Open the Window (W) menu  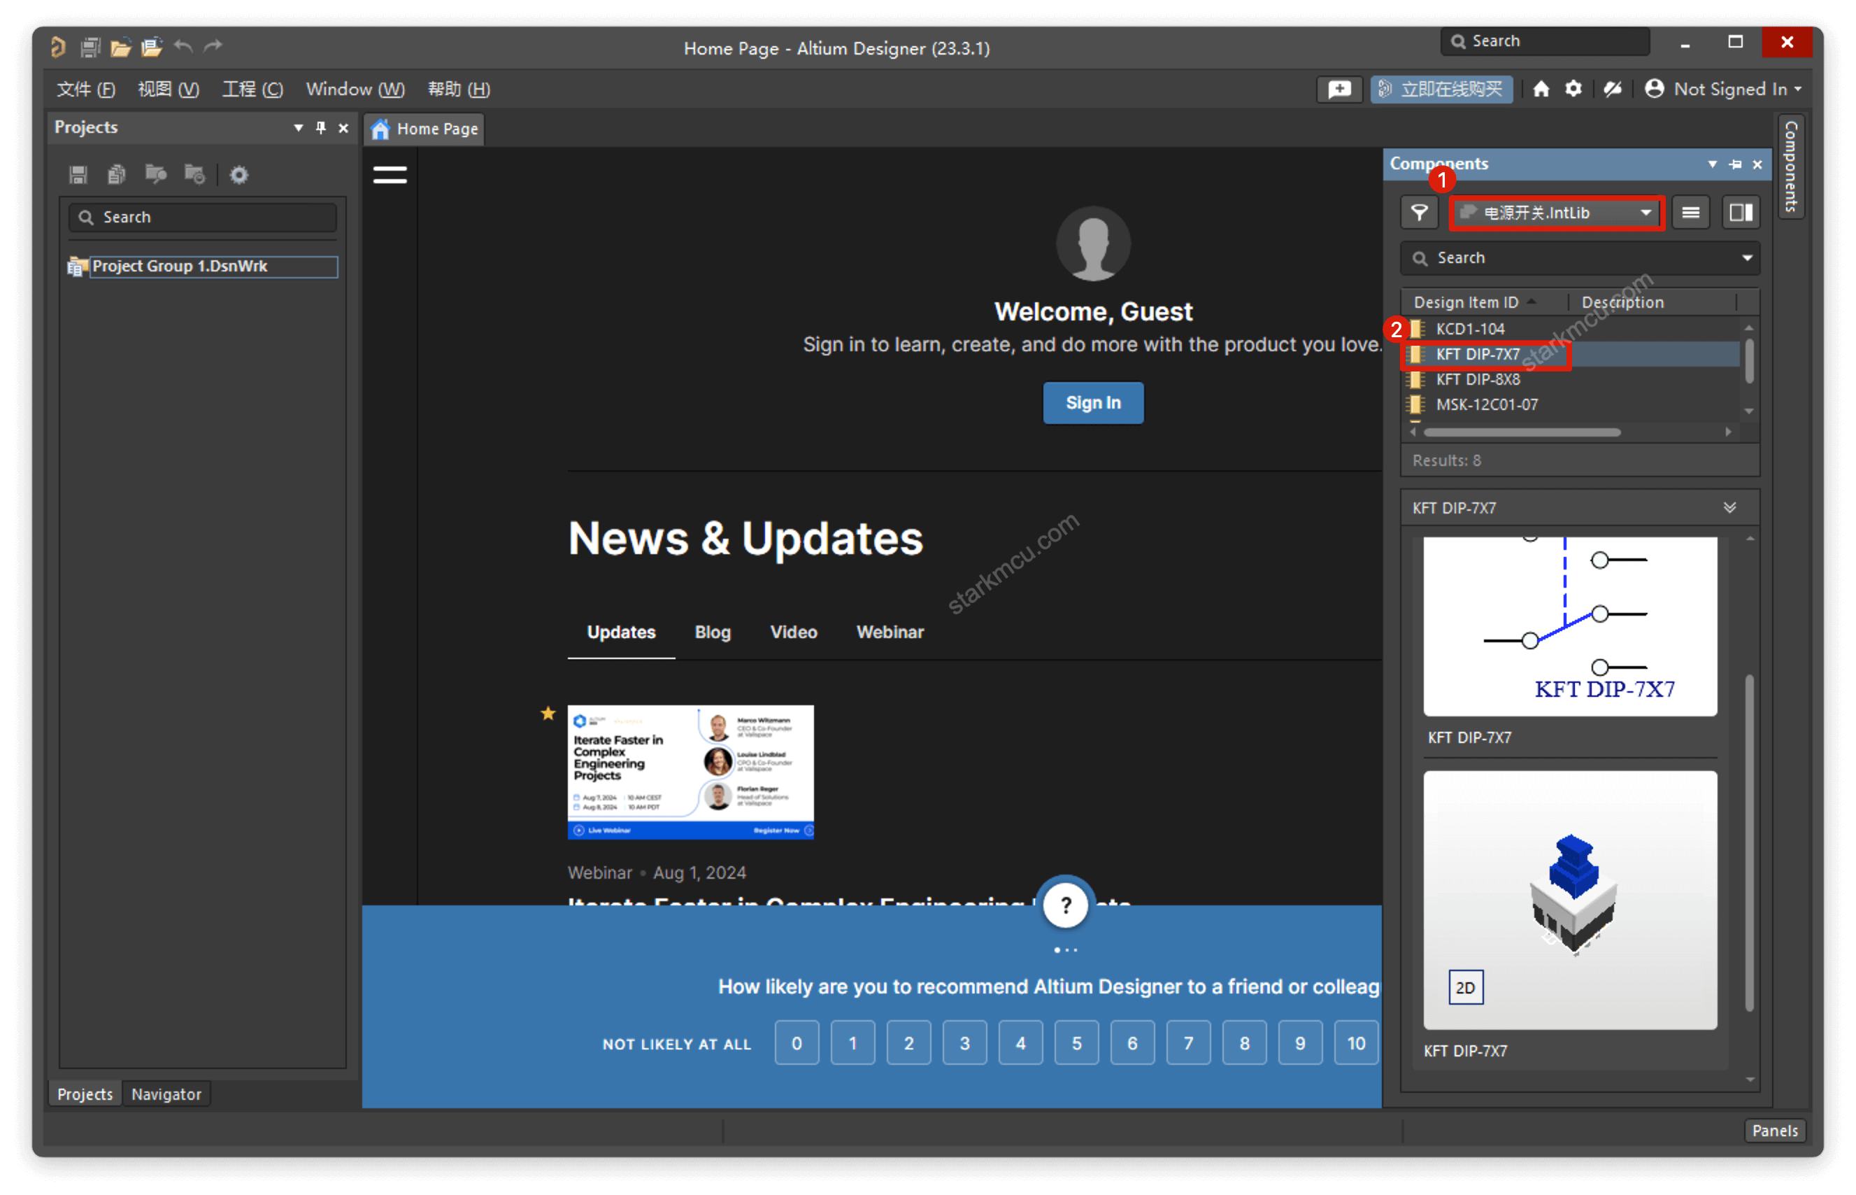coord(355,90)
